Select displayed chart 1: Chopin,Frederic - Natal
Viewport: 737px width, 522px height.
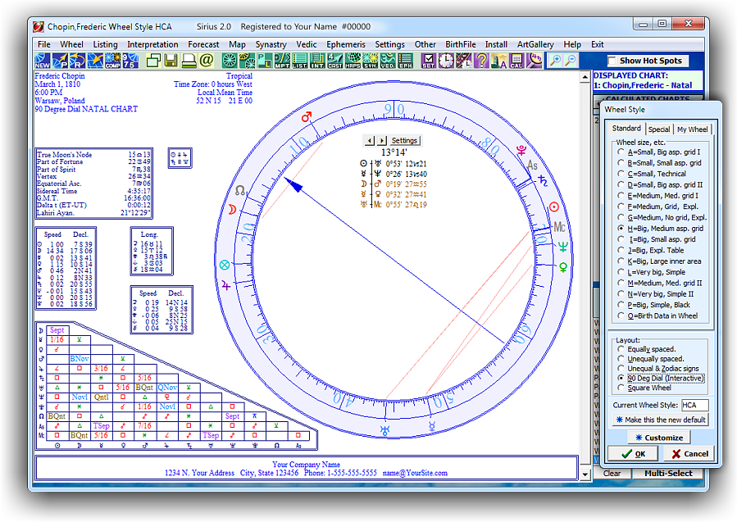pos(642,85)
